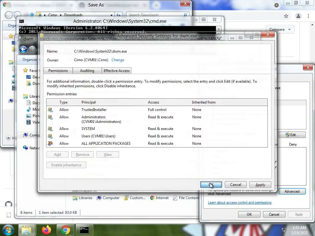
Task: Launch Firefox from taskbar
Action: 46,230
